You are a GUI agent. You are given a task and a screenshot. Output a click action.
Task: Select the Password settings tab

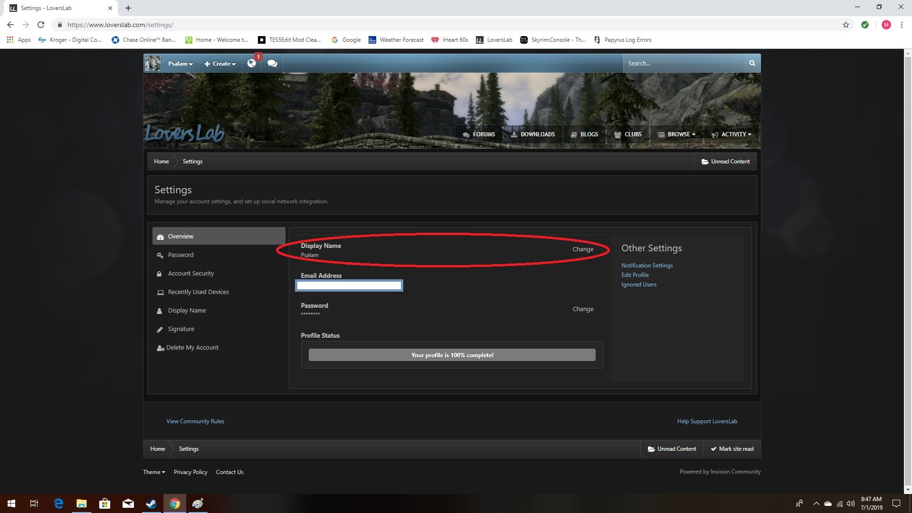218,255
